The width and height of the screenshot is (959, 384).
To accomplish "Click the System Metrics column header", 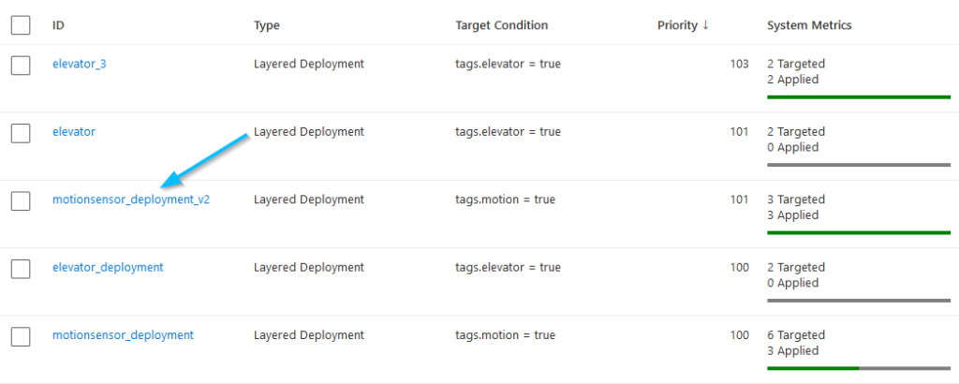I will [809, 25].
